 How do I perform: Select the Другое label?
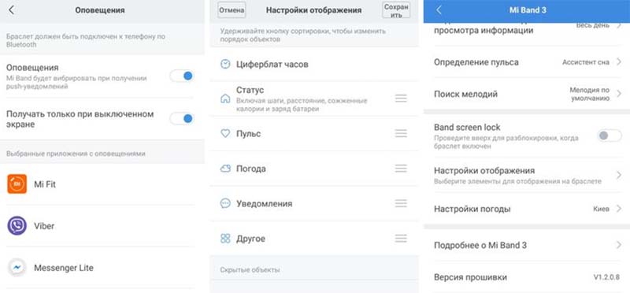click(x=250, y=239)
